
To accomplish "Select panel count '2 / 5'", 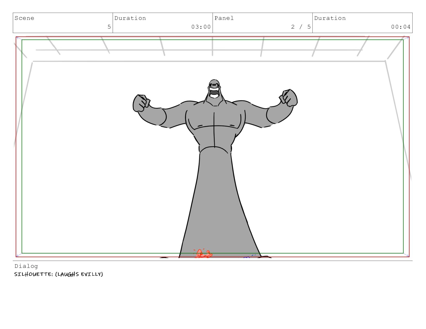I will click(x=301, y=27).
